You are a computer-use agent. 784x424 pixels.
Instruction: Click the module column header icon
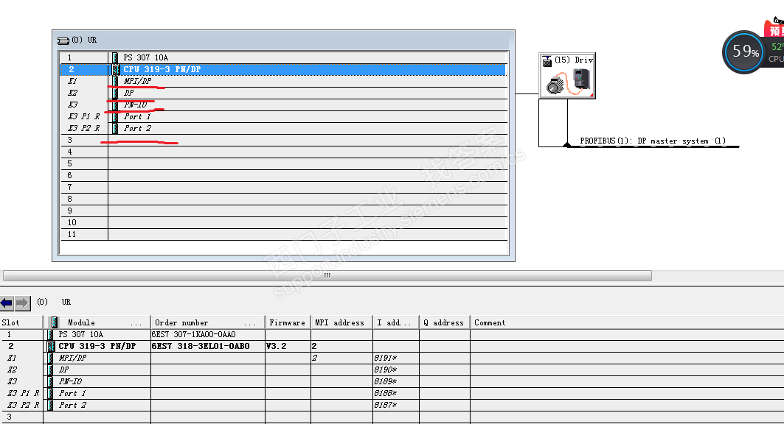[54, 322]
